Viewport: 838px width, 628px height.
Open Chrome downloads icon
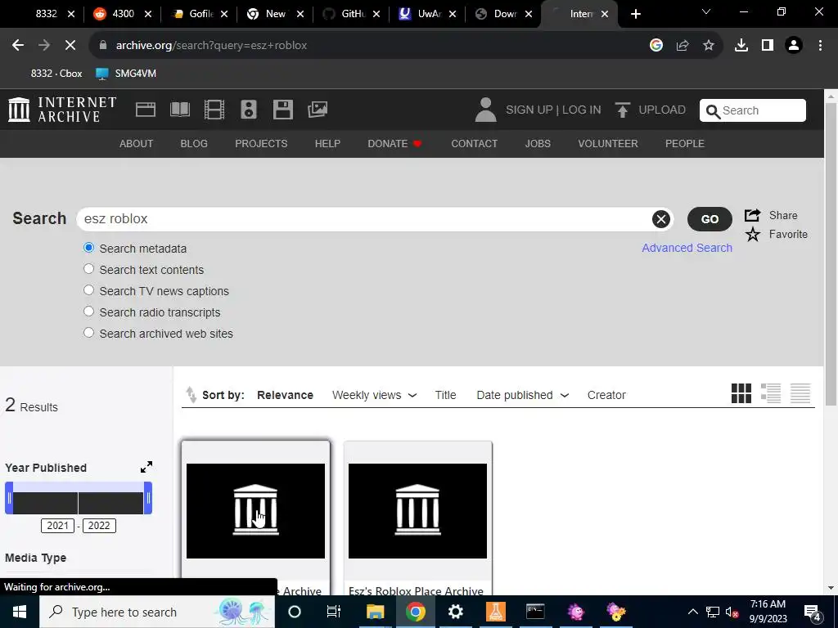741,46
